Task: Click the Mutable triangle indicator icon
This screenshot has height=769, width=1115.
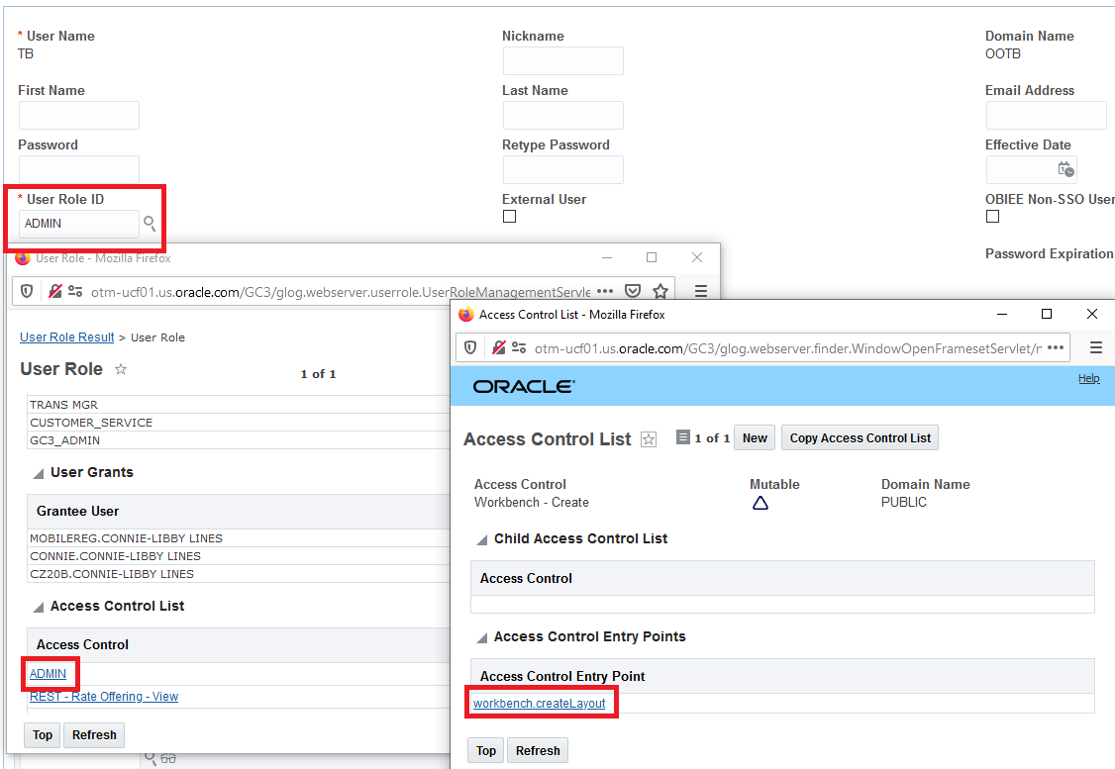Action: pyautogui.click(x=760, y=503)
